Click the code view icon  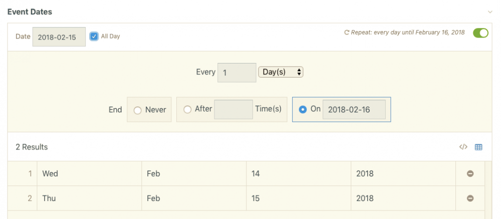pos(463,147)
